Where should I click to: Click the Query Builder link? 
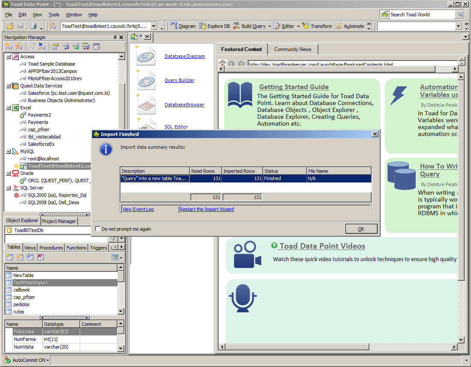(x=179, y=80)
